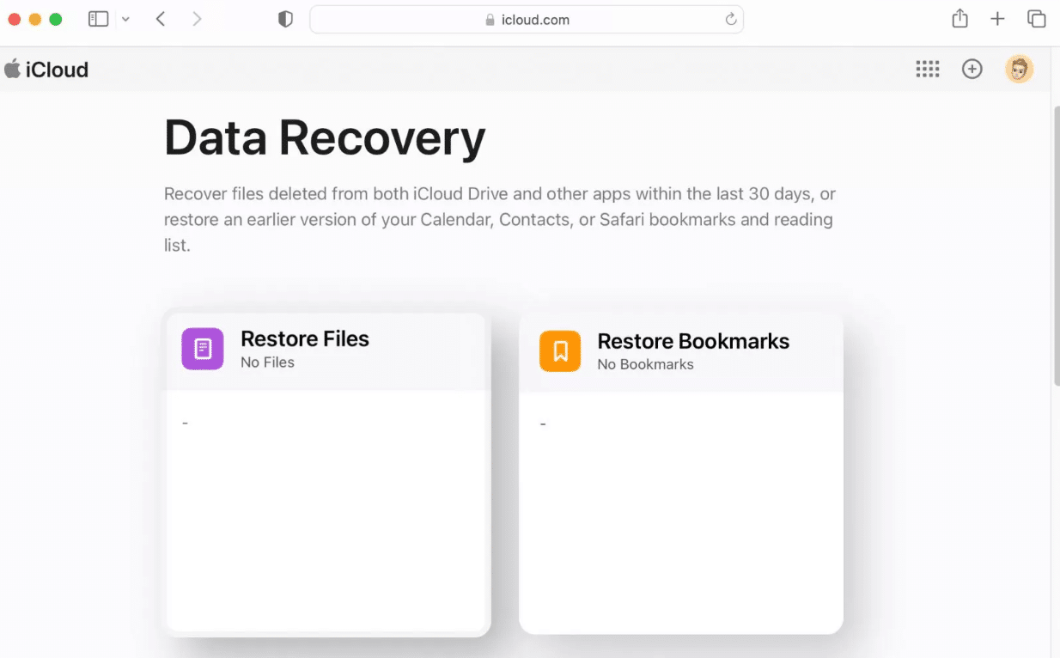Image resolution: width=1060 pixels, height=658 pixels.
Task: Click the Restore Bookmarks orange bookmark icon
Action: [559, 350]
